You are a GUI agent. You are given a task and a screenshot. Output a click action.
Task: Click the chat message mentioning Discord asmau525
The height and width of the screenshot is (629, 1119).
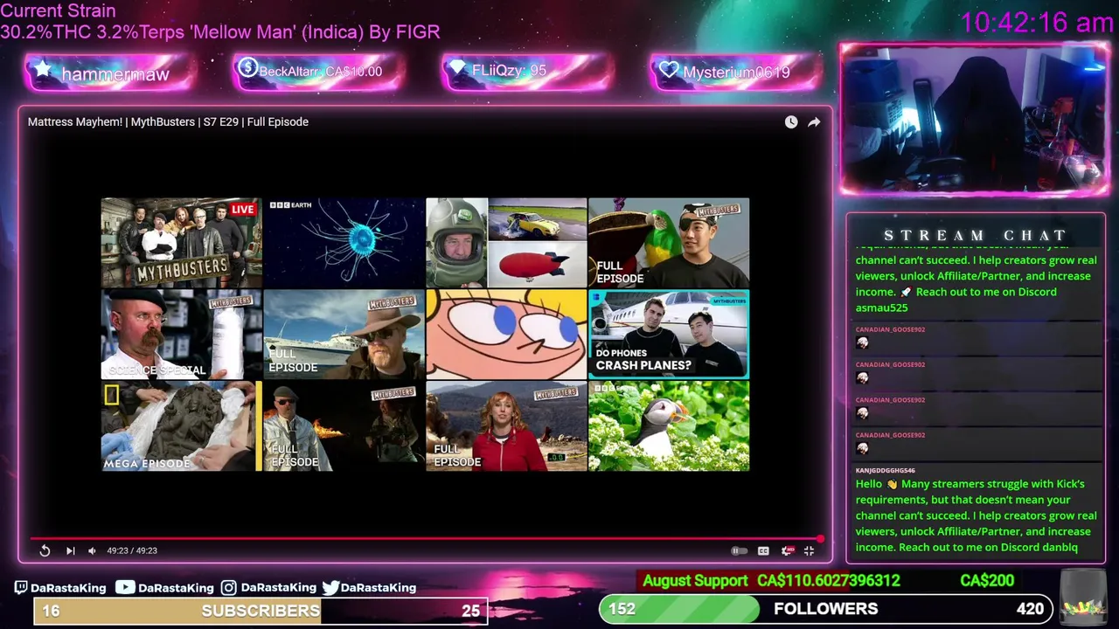(x=976, y=280)
